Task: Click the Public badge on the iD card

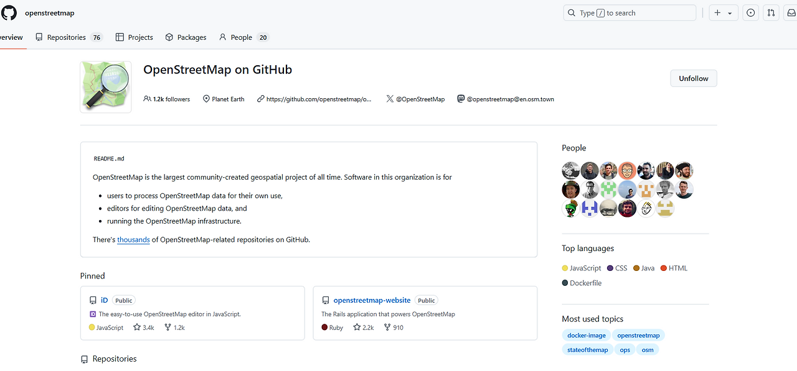Action: (124, 300)
